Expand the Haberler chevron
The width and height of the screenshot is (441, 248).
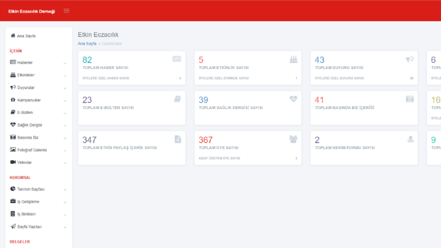[x=65, y=63]
